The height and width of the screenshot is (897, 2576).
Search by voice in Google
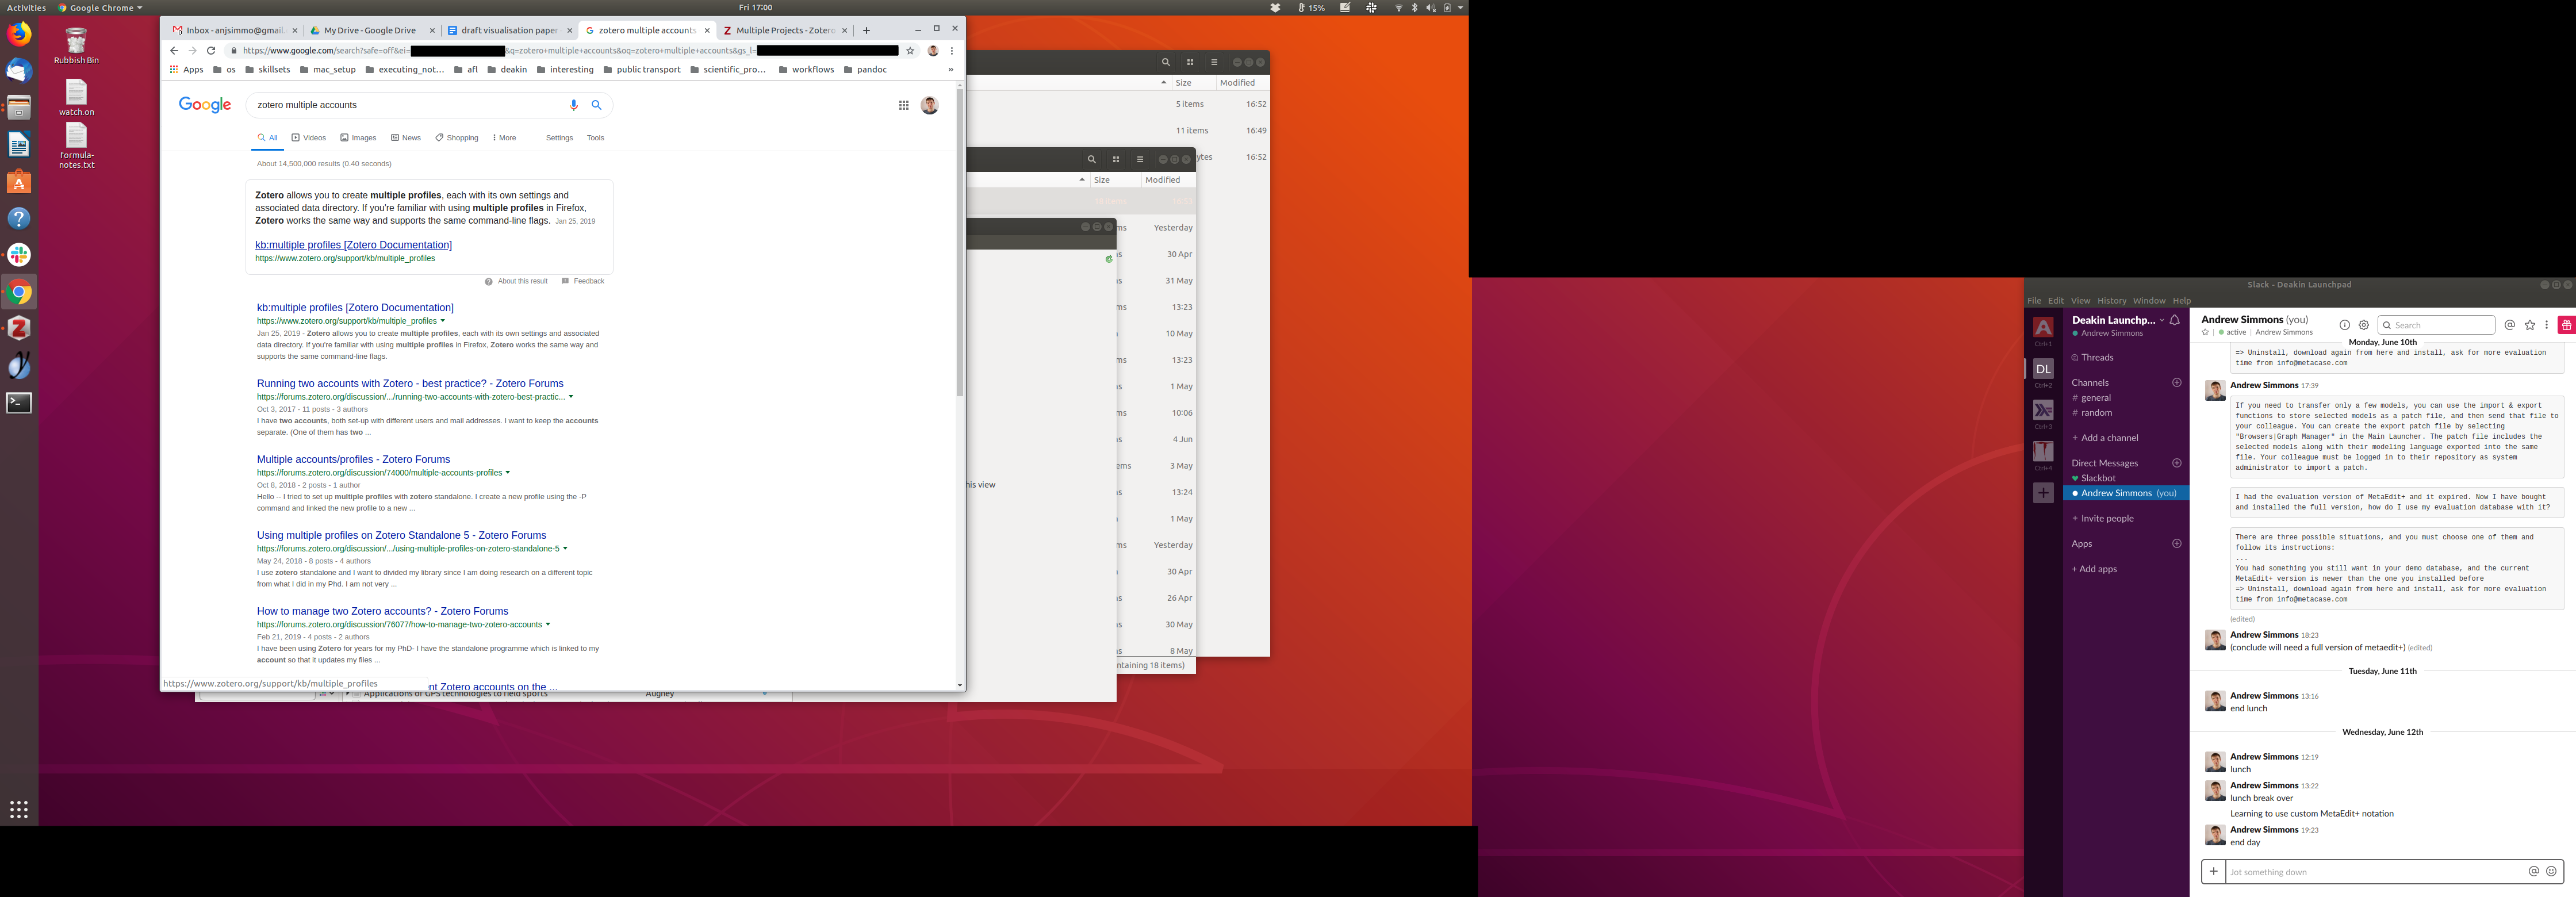(573, 105)
